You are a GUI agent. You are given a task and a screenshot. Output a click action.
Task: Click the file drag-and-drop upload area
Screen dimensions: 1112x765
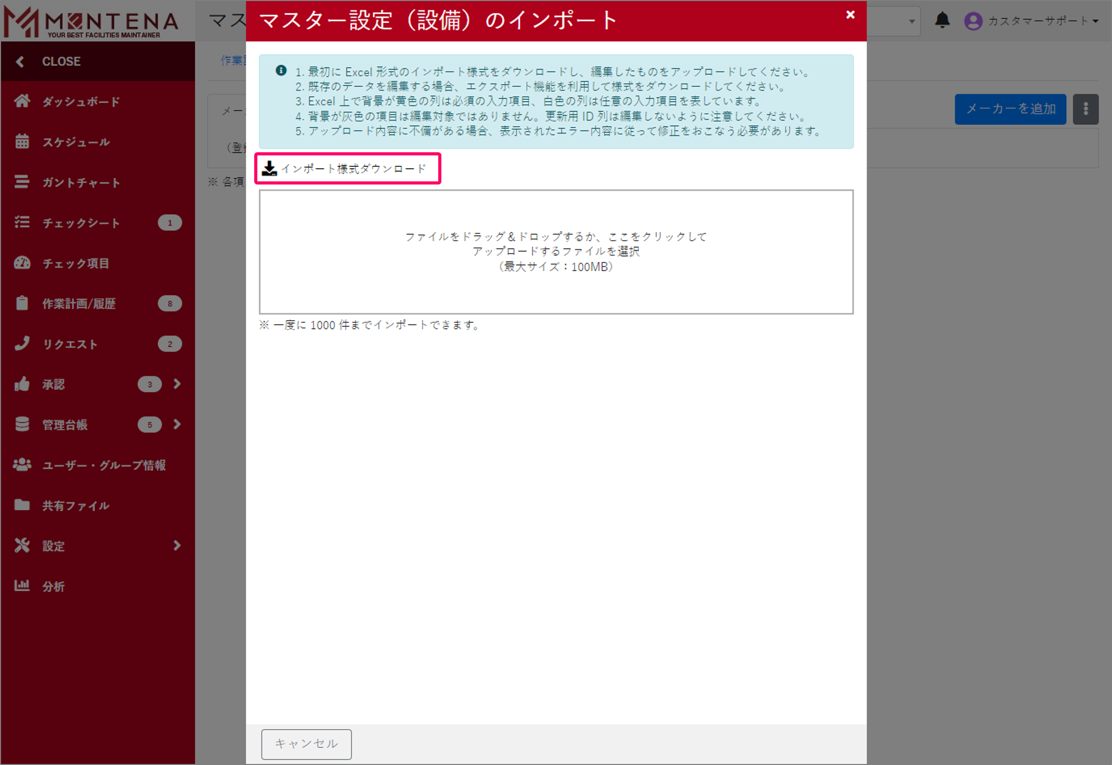click(x=556, y=252)
